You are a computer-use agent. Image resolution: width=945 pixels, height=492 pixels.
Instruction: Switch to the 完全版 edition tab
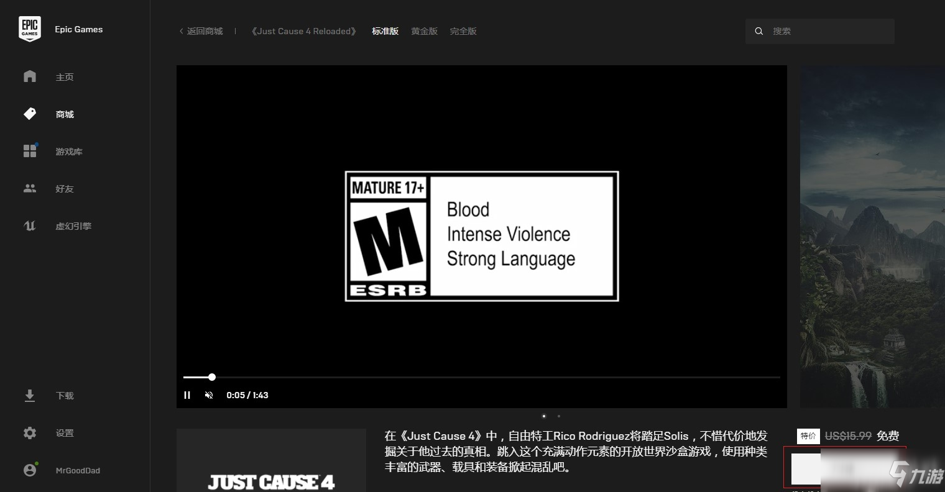coord(463,31)
